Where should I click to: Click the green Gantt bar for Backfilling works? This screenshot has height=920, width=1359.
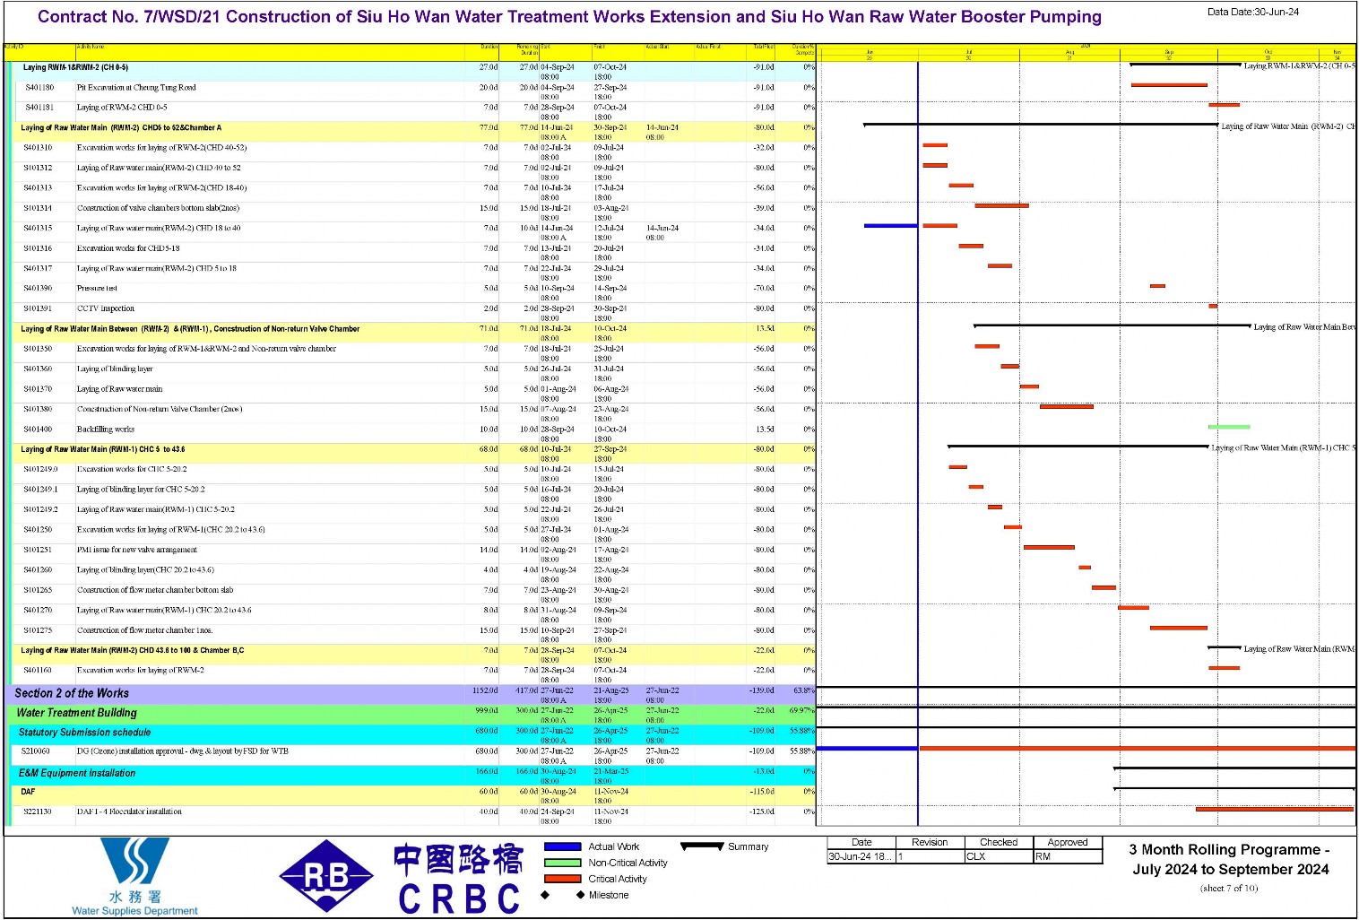[x=1228, y=427]
